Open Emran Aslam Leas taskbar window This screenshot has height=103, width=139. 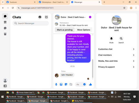[26, 93]
